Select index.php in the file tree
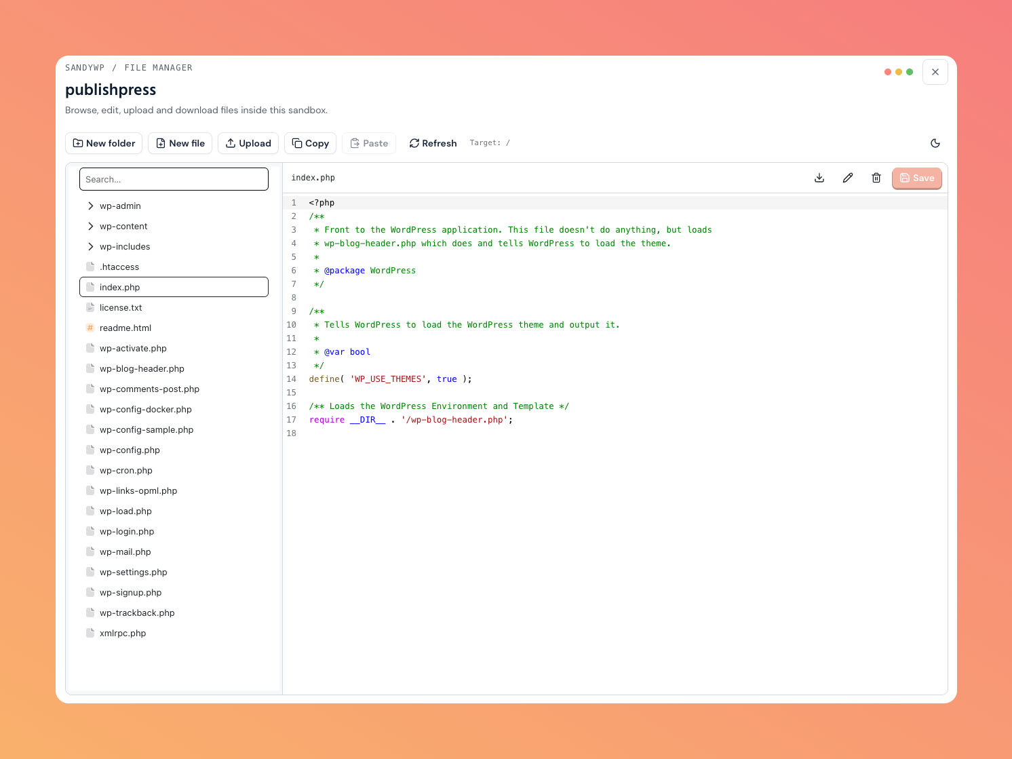 pyautogui.click(x=174, y=287)
